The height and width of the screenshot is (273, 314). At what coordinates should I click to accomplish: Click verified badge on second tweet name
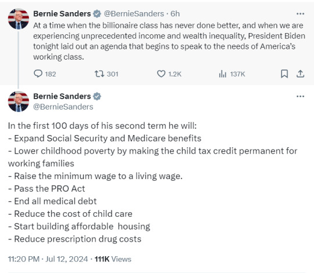[97, 96]
